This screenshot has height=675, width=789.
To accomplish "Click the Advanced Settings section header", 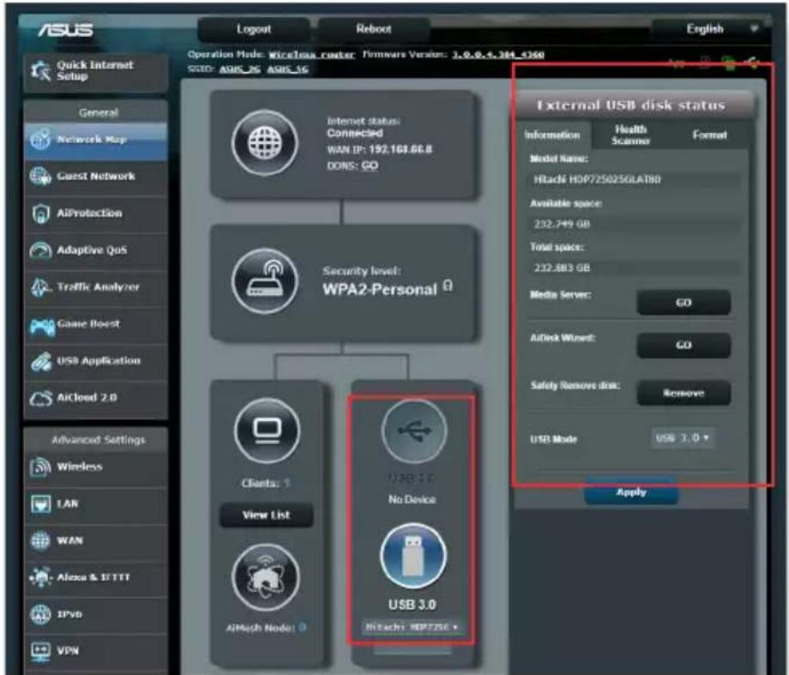I will click(x=98, y=440).
